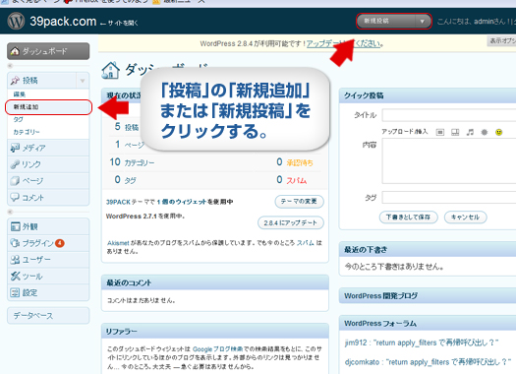Open the 0 タグ count link
This screenshot has height=374, width=516.
[126, 180]
